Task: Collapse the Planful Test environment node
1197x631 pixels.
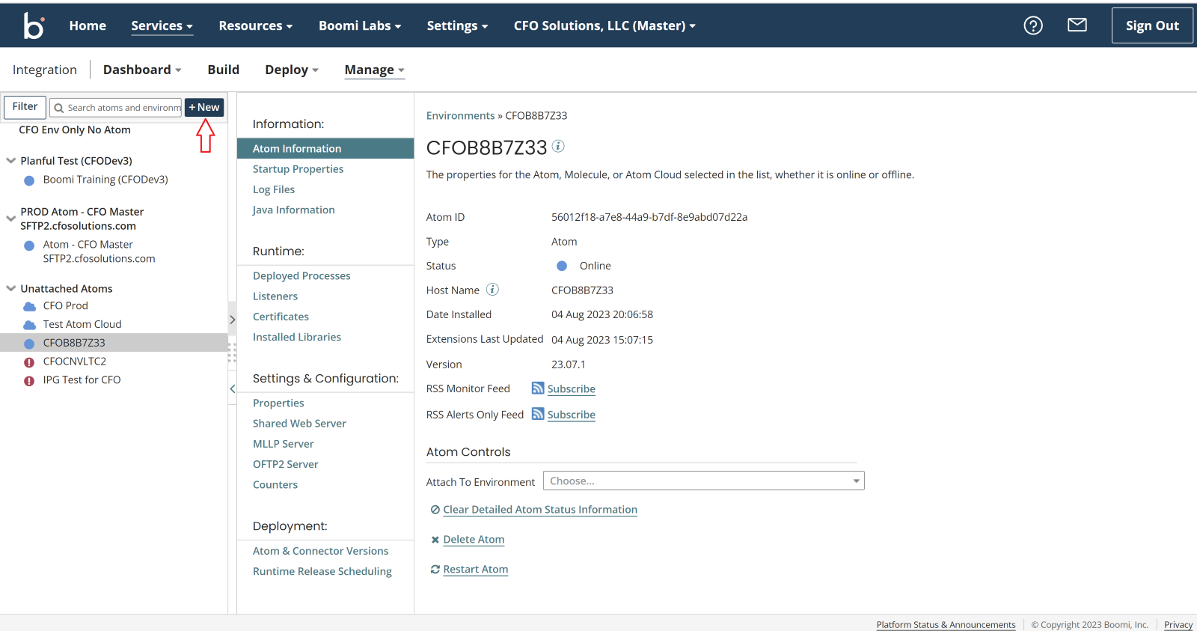Action: [11, 161]
